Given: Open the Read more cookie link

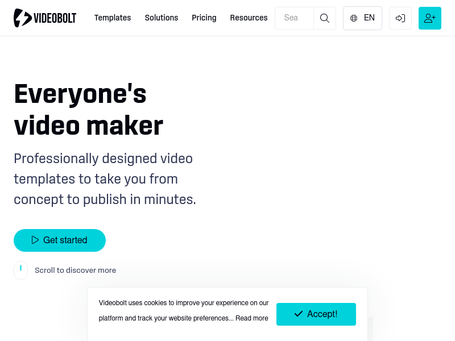Looking at the screenshot, I should 251,318.
